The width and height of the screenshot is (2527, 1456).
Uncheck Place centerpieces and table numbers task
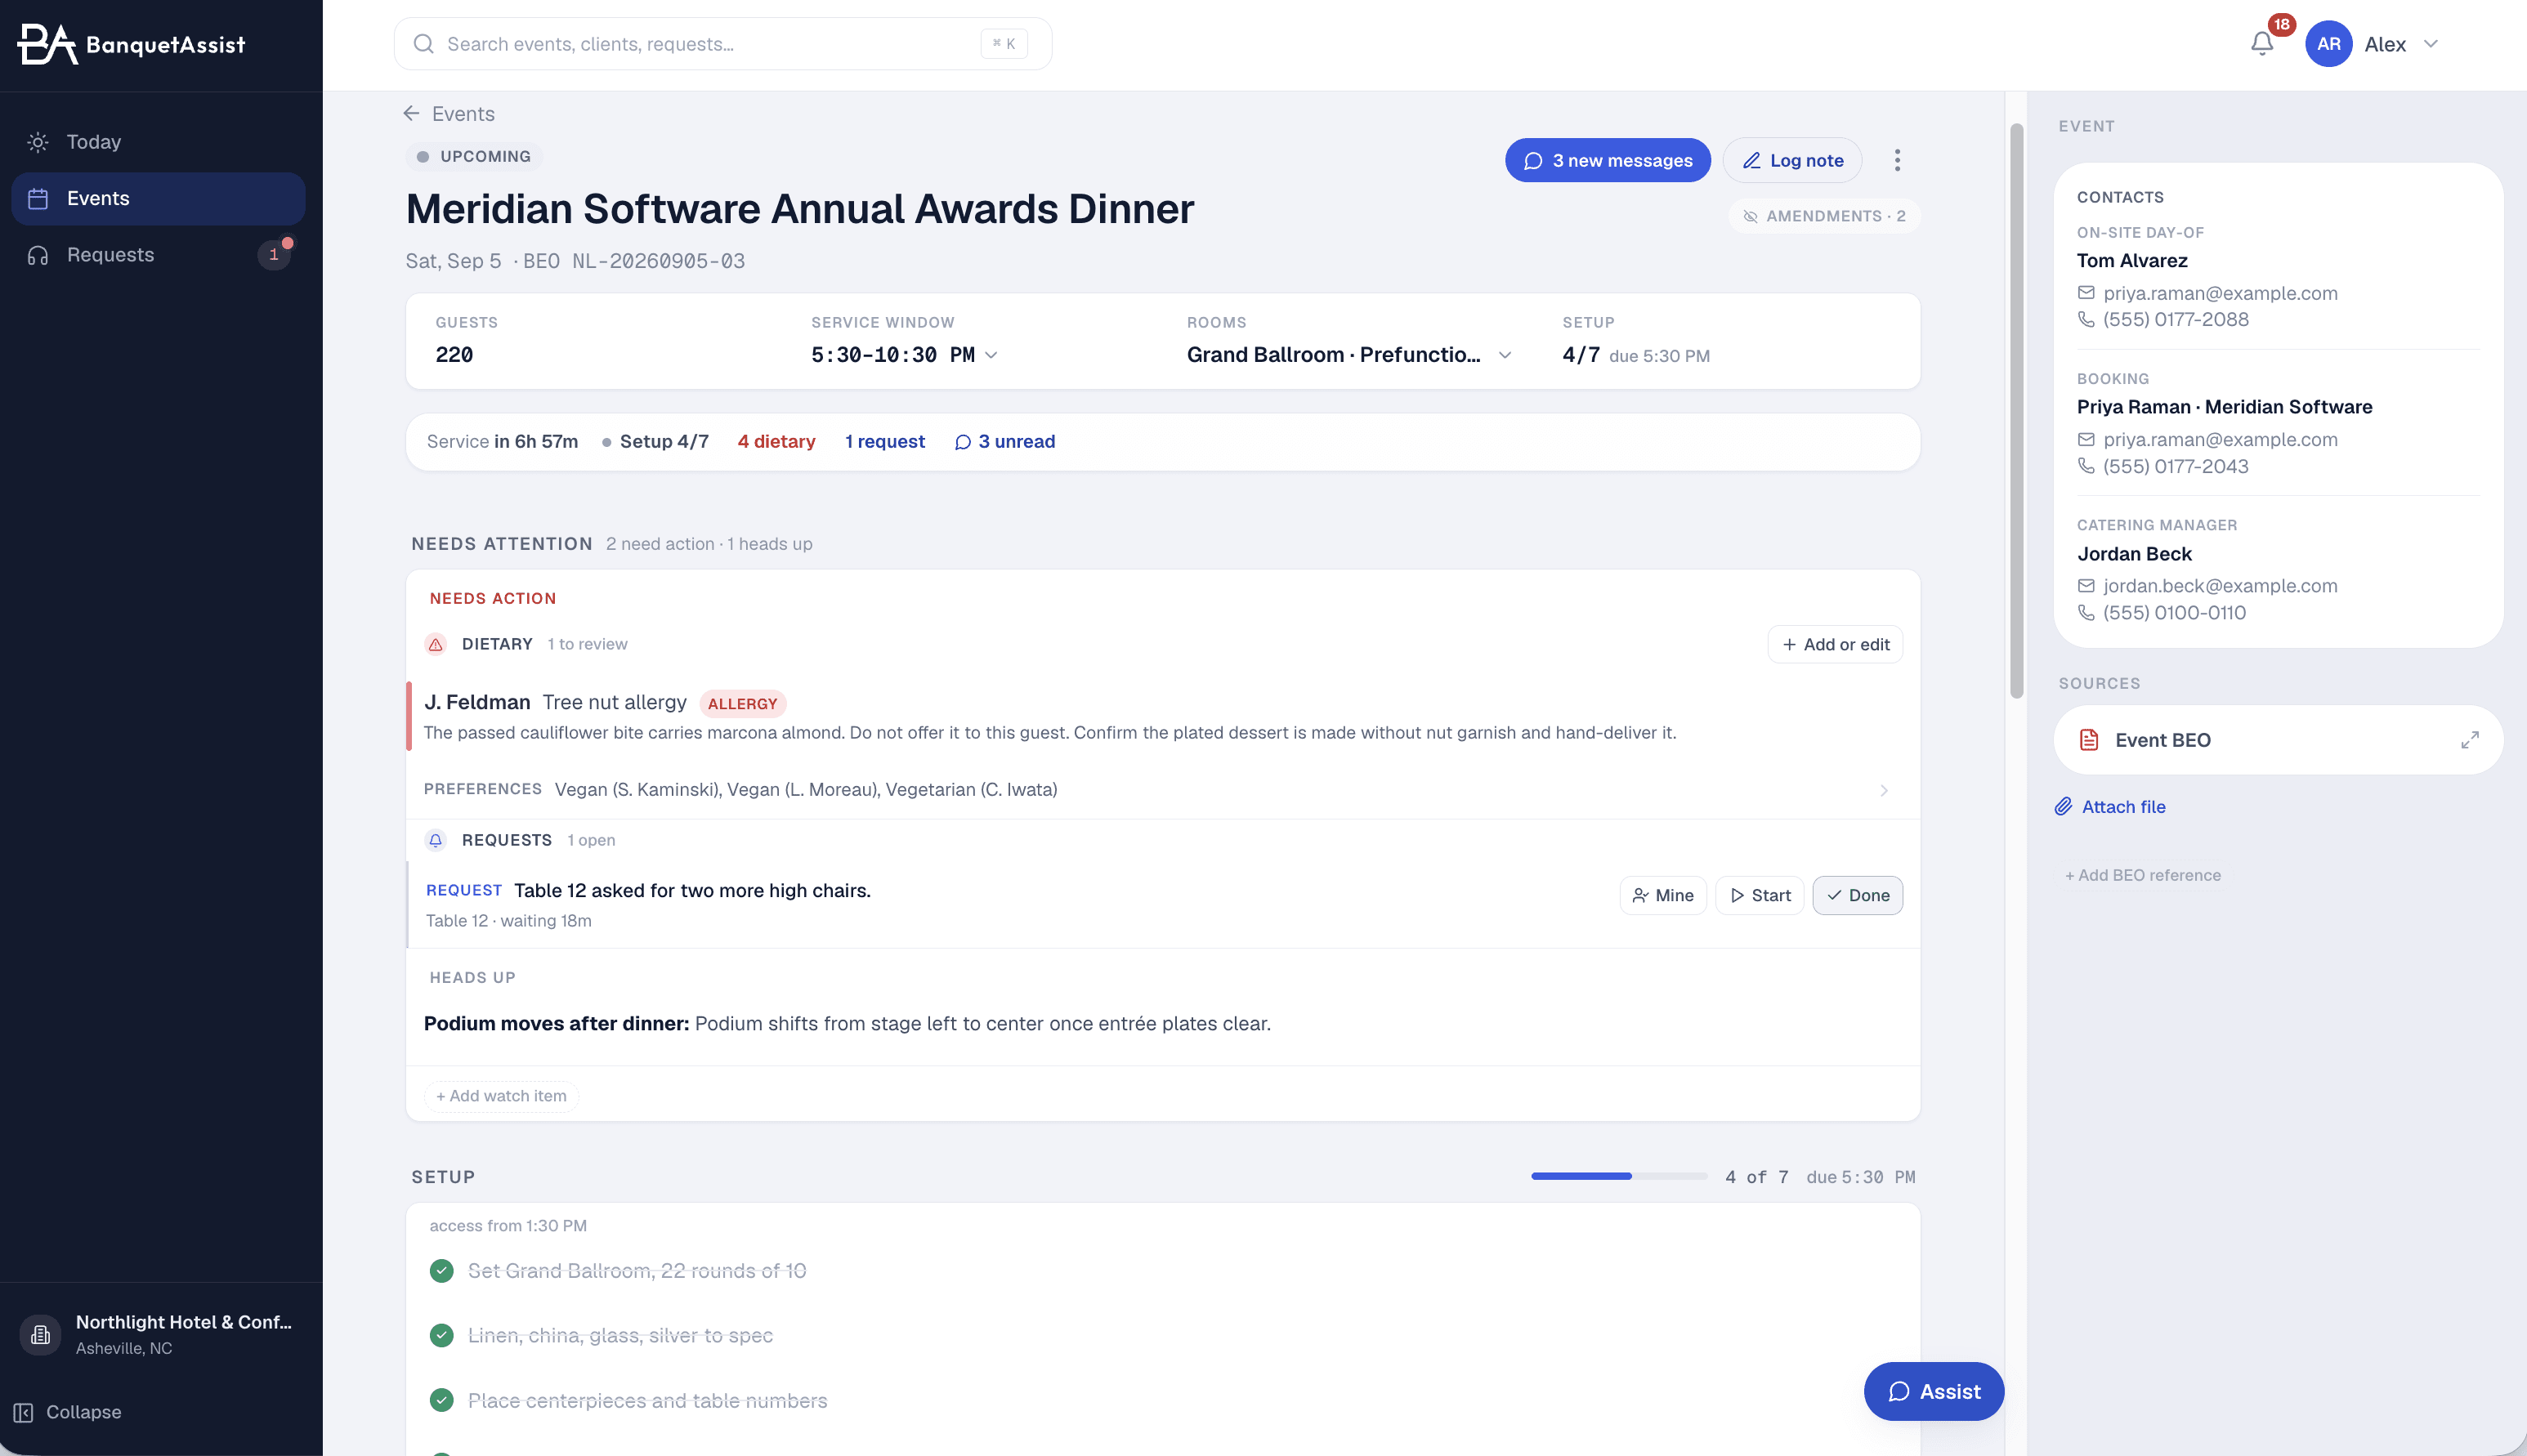441,1400
